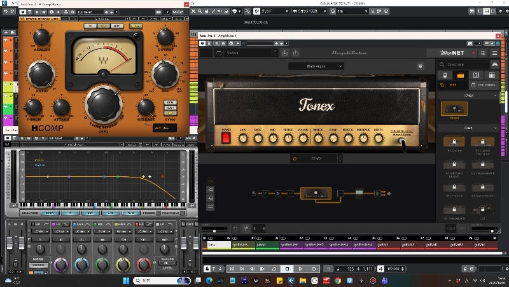Save the AmpliTube preset with download icon

pyautogui.click(x=284, y=53)
